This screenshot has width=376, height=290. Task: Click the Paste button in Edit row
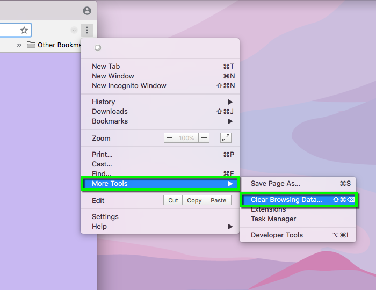219,200
